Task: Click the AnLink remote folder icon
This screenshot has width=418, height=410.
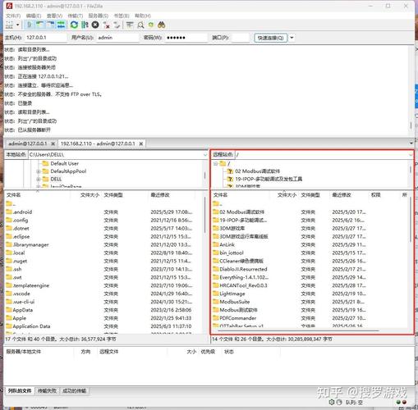Action: [x=216, y=244]
